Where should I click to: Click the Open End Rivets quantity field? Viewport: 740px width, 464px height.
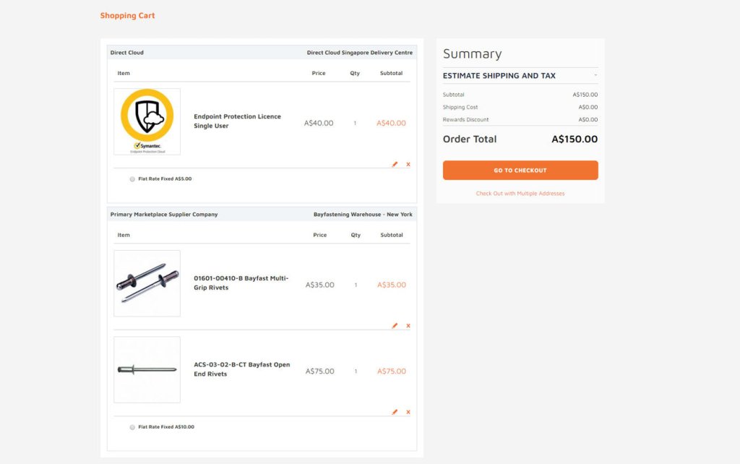[x=356, y=371]
